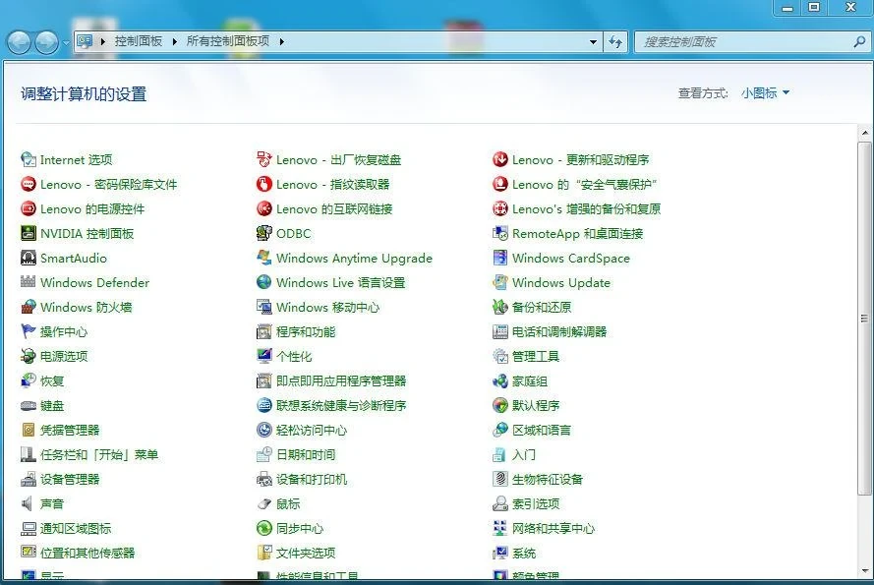Click the magnifier search icon

(859, 42)
